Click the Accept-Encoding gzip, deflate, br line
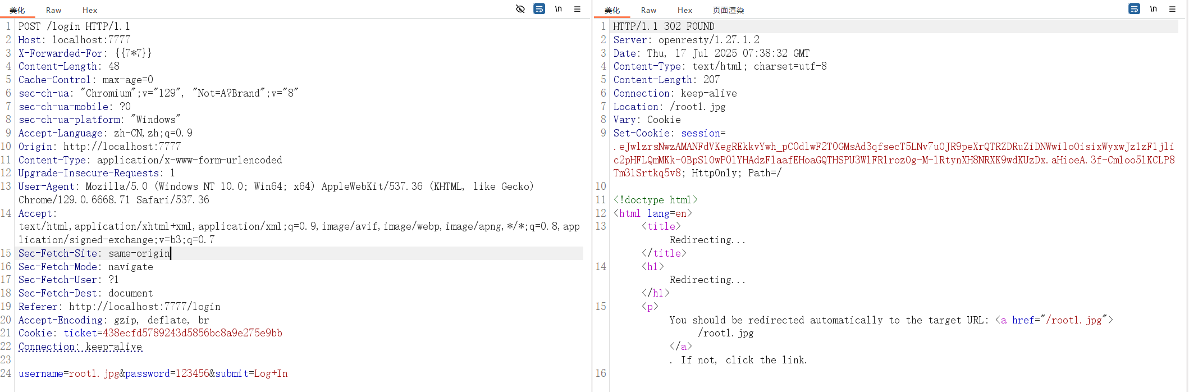The width and height of the screenshot is (1189, 392). tap(113, 320)
